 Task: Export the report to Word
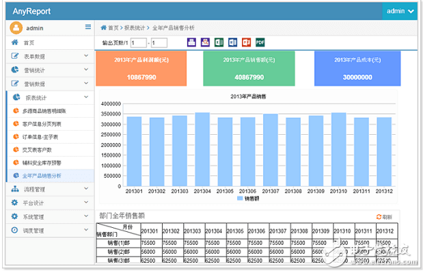point(232,42)
